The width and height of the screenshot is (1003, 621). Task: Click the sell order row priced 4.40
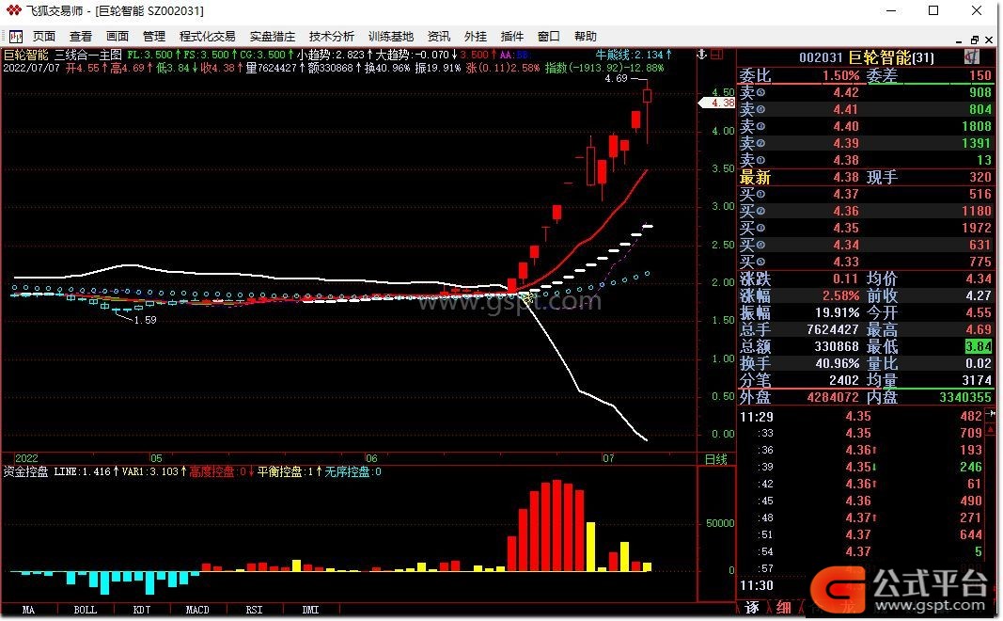point(866,126)
